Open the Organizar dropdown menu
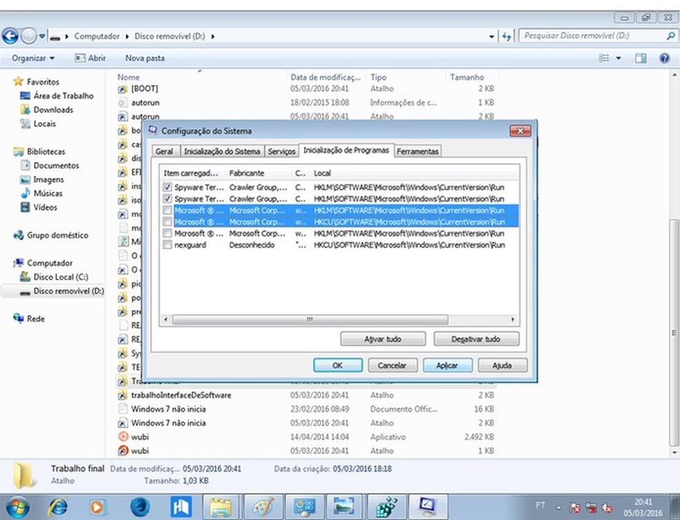 point(32,59)
